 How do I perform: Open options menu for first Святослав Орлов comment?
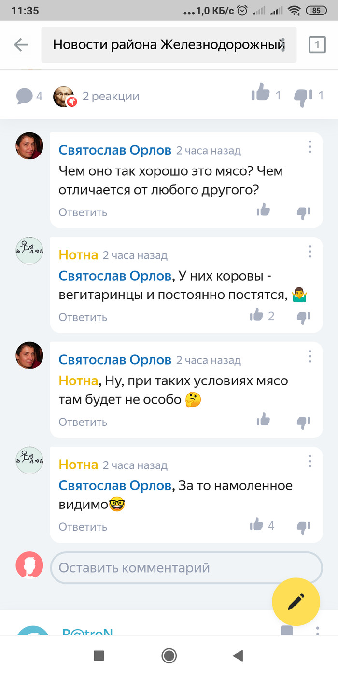click(310, 147)
